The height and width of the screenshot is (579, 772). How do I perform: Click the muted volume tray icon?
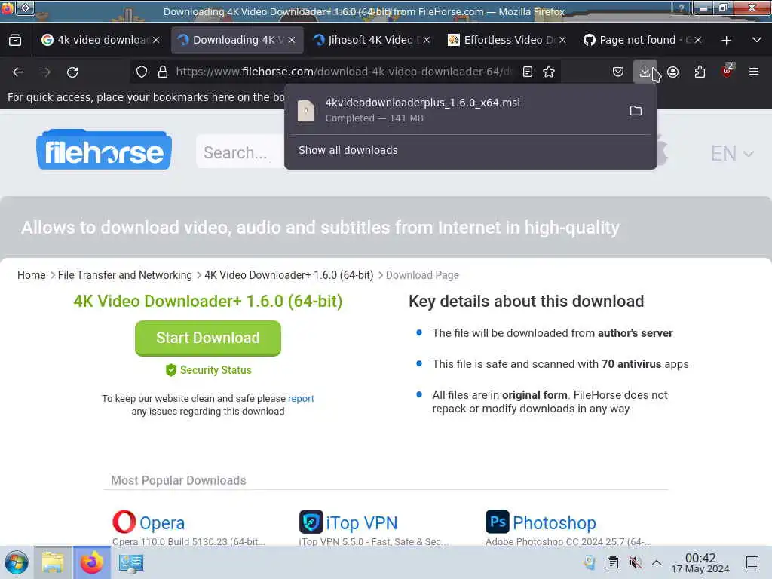click(635, 562)
